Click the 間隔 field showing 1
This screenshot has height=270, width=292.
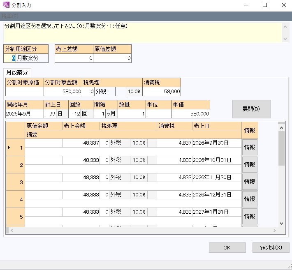point(99,113)
